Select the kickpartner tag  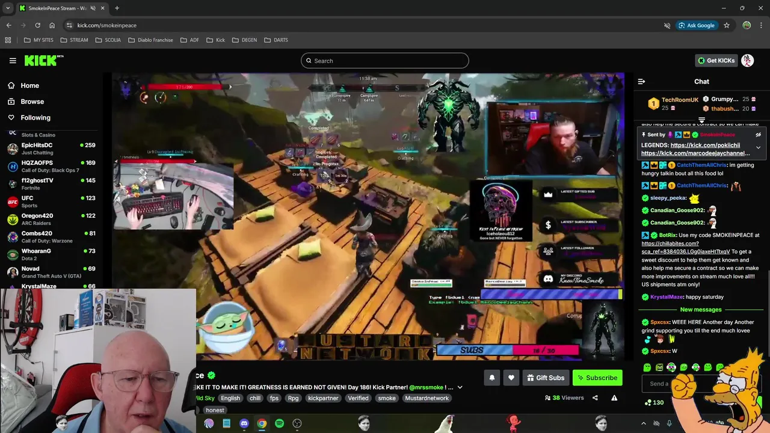pyautogui.click(x=323, y=398)
